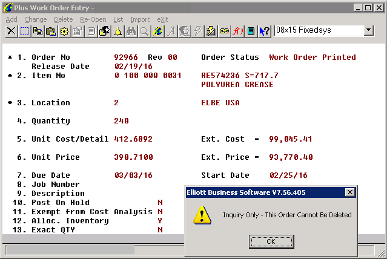Open the List menu
Image resolution: width=387 pixels, height=259 pixels.
click(x=118, y=19)
